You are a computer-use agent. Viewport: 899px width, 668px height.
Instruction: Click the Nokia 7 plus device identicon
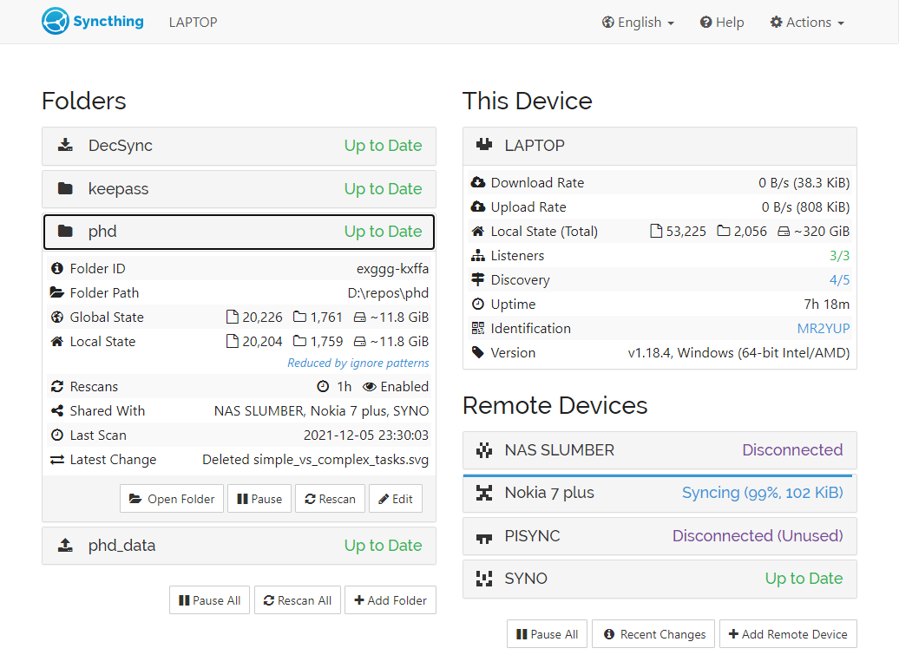point(484,493)
